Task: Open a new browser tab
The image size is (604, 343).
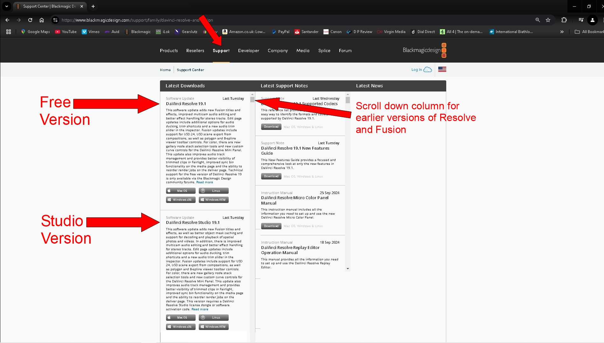Action: (93, 6)
